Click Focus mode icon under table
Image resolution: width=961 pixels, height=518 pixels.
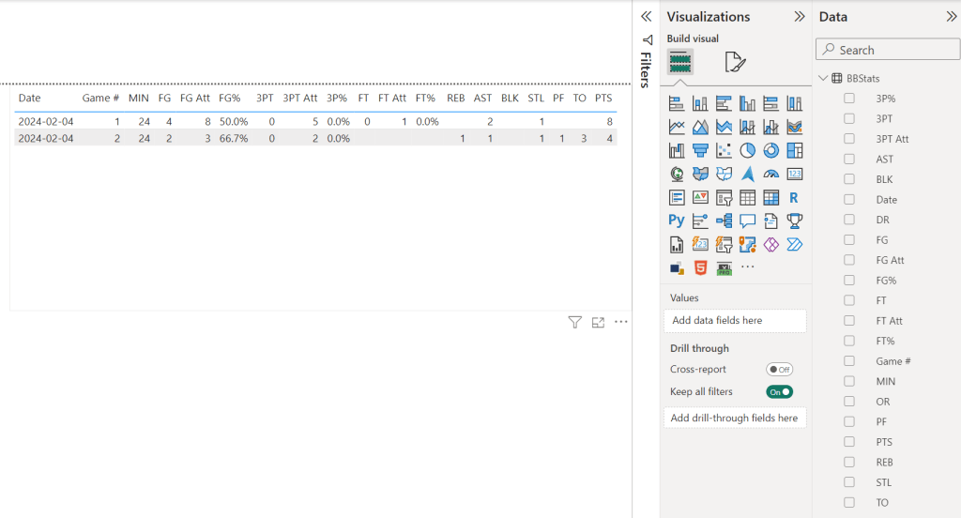[598, 323]
